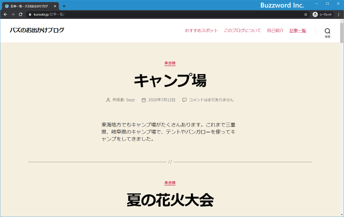Open Chrome three-dot menu

pos(339,15)
